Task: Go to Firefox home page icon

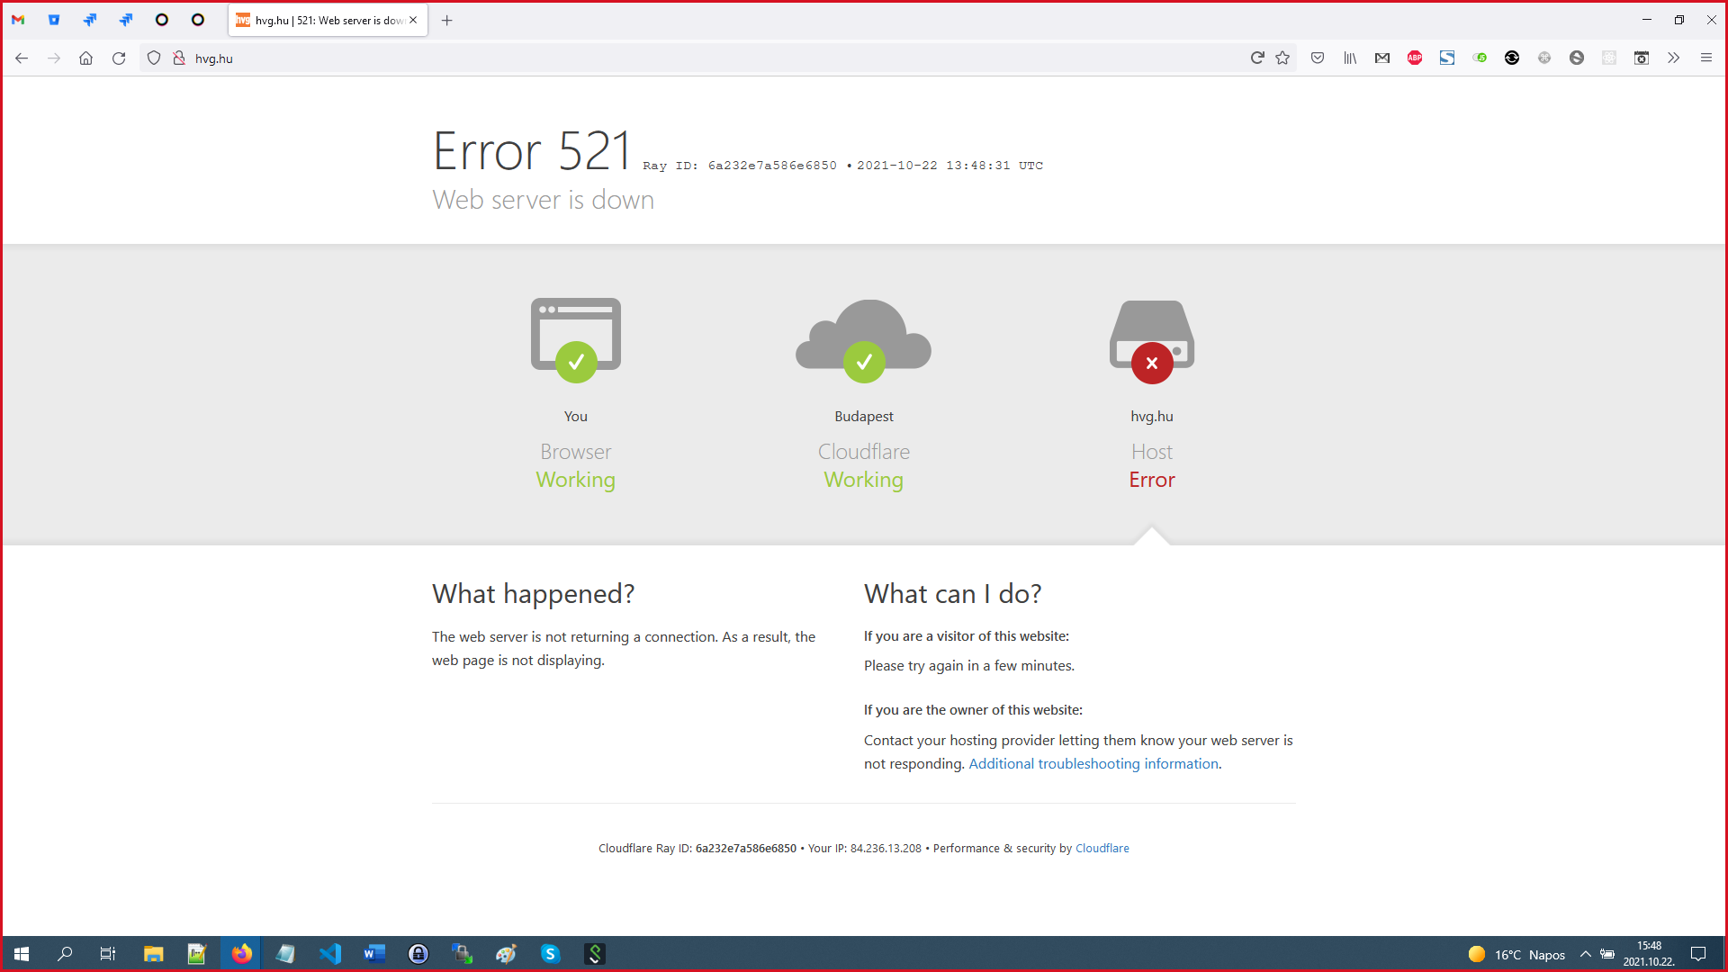Action: coord(85,58)
